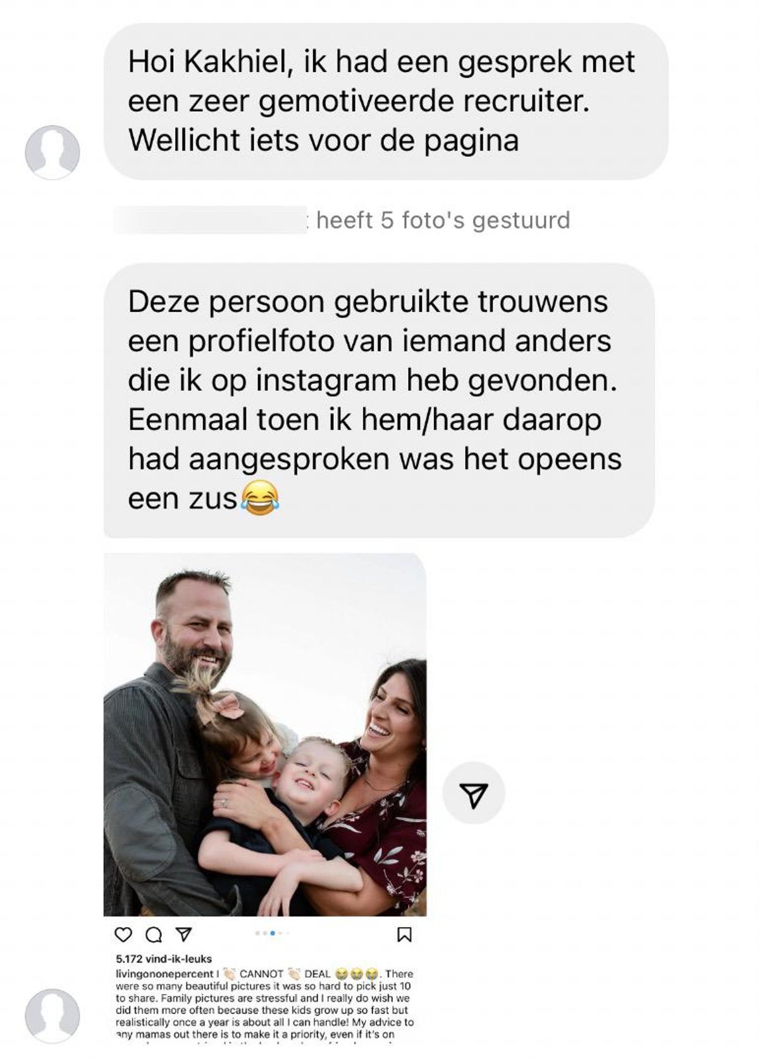Select the blue carousel indicator dot
759x1058 pixels.
pyautogui.click(x=272, y=933)
